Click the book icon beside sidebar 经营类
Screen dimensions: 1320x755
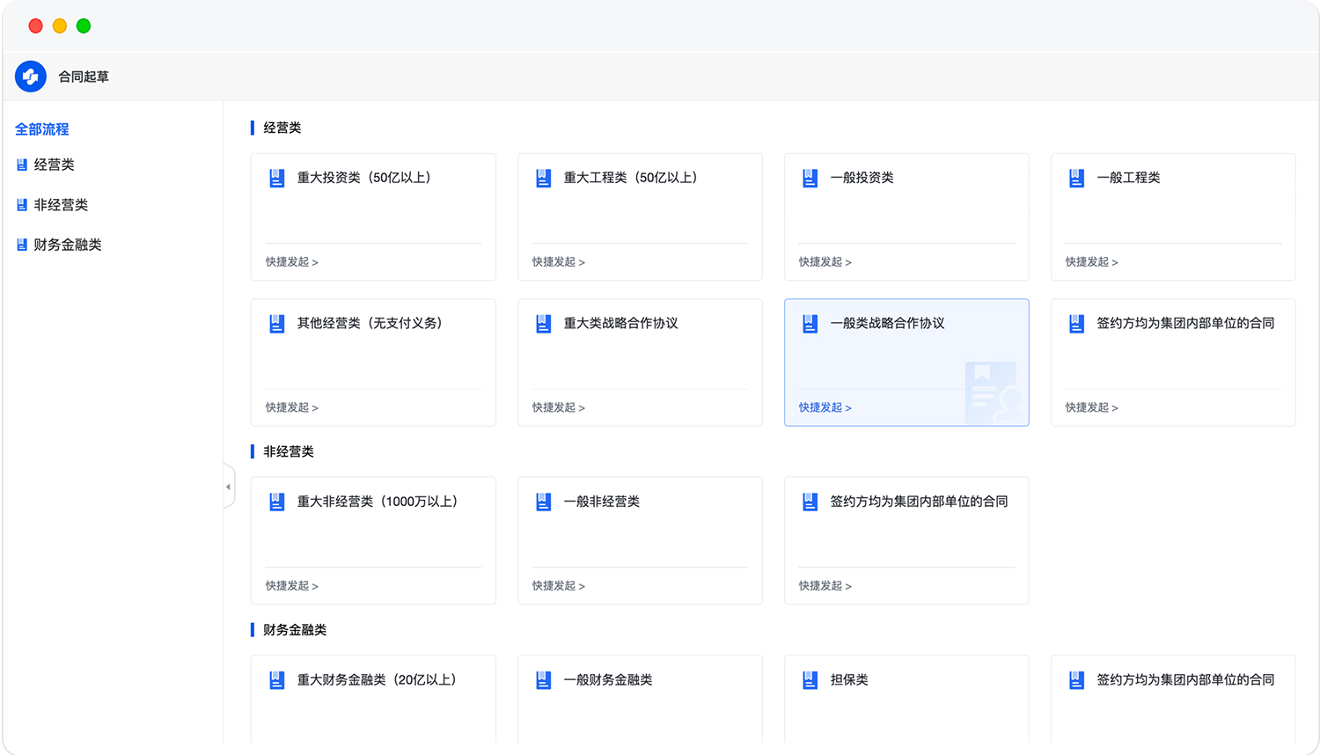[22, 165]
